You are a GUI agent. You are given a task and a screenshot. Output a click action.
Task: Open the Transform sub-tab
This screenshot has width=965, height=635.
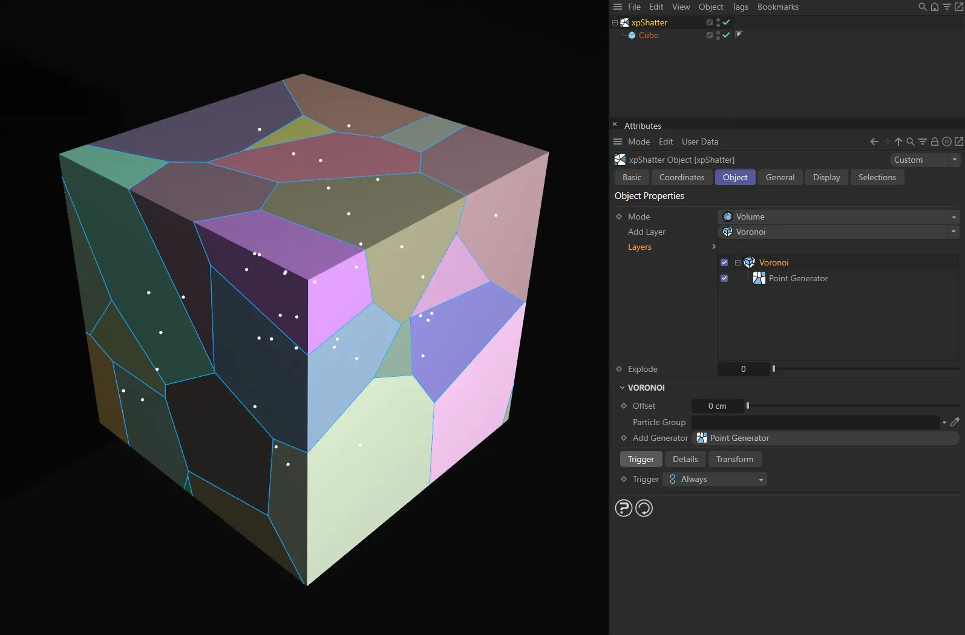pyautogui.click(x=734, y=459)
